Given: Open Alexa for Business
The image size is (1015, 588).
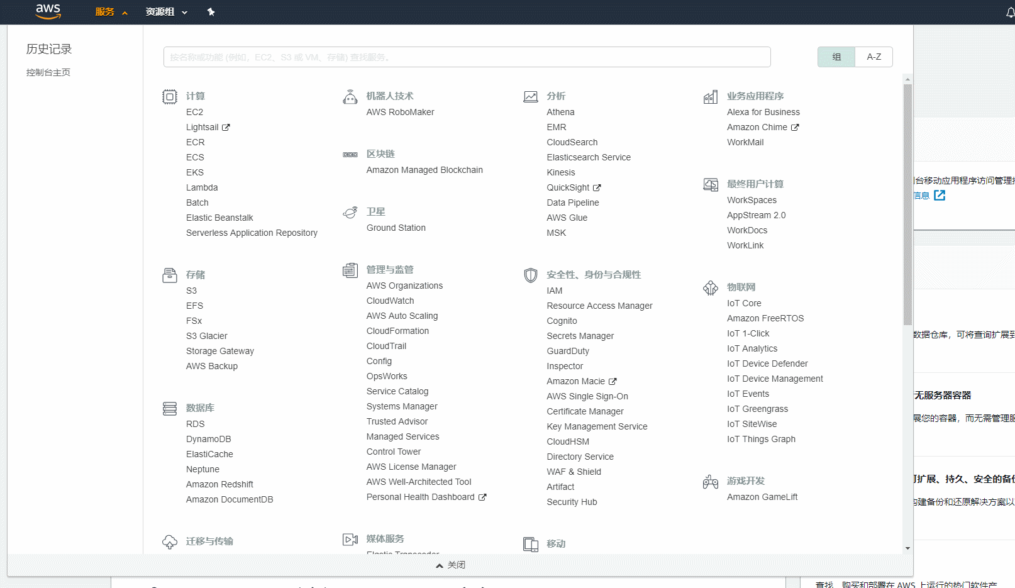Looking at the screenshot, I should [x=763, y=112].
